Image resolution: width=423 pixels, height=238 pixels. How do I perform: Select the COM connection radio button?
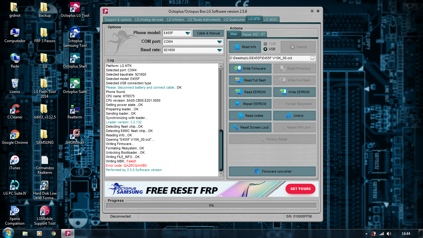point(265,44)
